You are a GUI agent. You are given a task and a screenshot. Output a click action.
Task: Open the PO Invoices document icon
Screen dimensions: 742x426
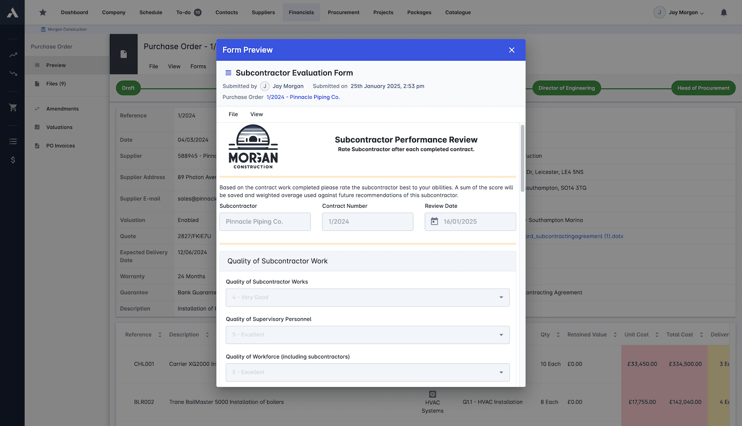37,146
